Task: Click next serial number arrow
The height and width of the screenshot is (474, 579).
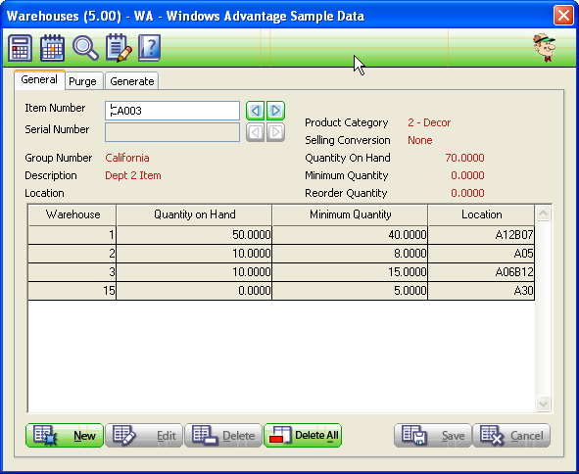Action: point(275,132)
